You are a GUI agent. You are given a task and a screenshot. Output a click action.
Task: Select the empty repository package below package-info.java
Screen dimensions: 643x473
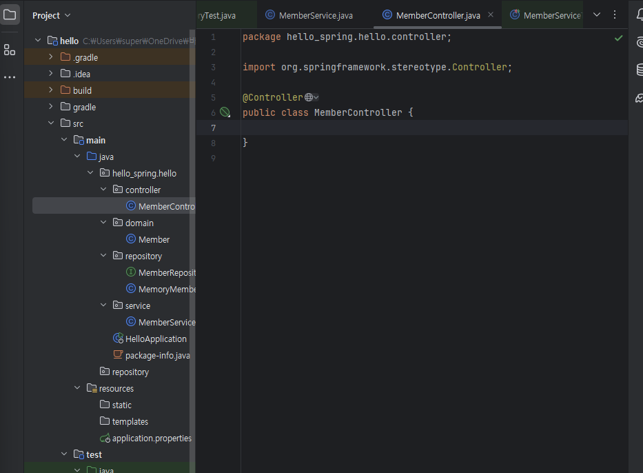click(x=125, y=372)
